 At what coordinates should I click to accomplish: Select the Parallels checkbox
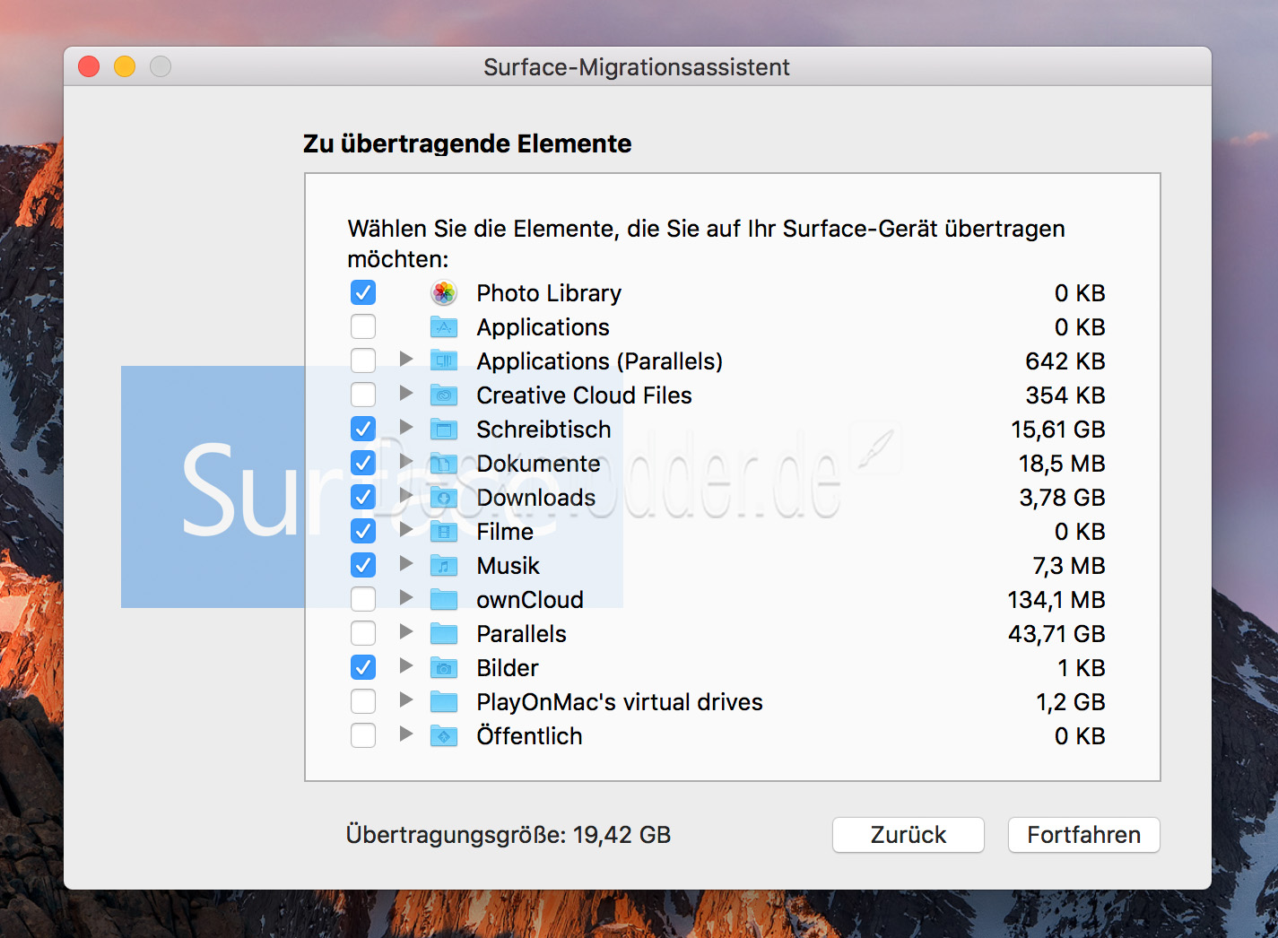click(363, 633)
